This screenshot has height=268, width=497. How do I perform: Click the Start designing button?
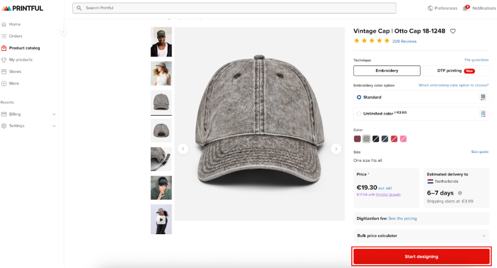(x=421, y=257)
